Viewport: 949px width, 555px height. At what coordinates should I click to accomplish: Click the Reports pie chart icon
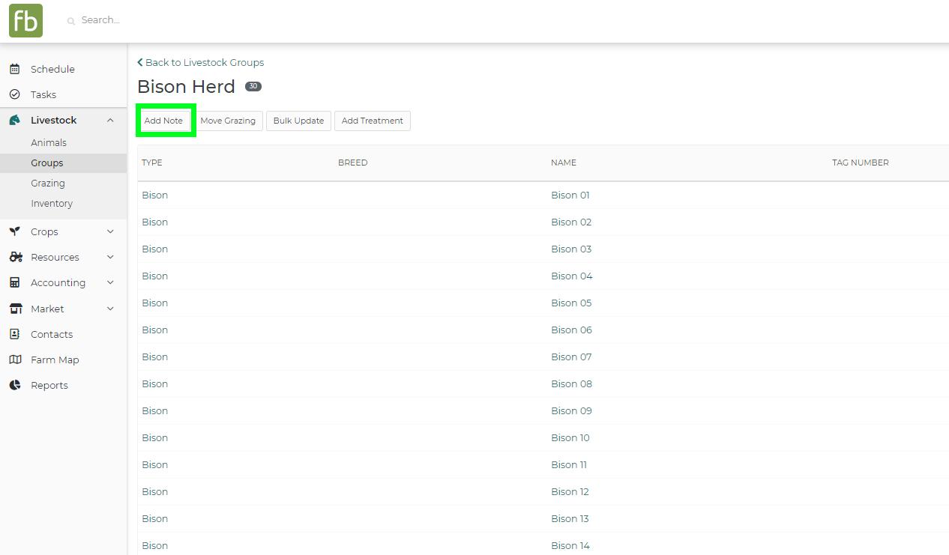point(14,385)
